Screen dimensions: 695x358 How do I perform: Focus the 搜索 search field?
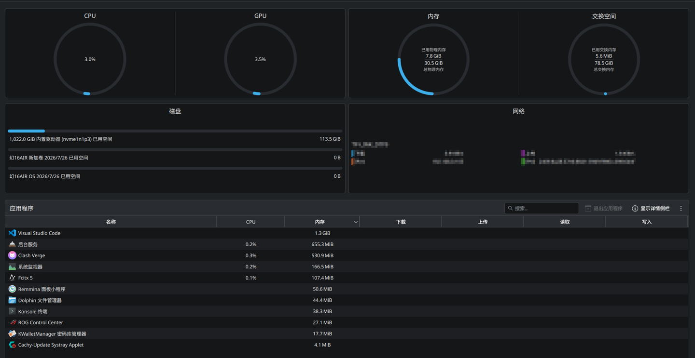(x=542, y=208)
